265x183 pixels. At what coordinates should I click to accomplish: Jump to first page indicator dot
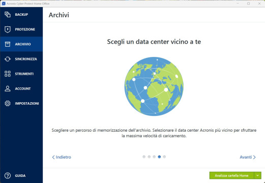(x=144, y=157)
